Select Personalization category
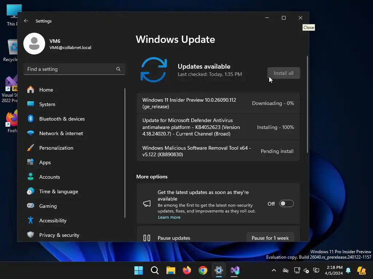Screen dimensions: 373x279 [x=75, y=148]
